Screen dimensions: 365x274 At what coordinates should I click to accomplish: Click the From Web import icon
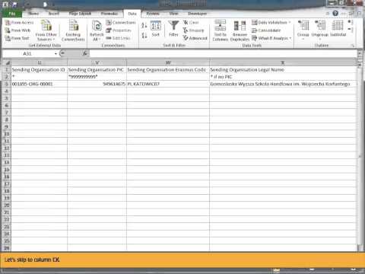[x=17, y=30]
